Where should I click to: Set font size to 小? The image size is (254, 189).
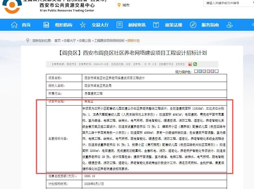[x=153, y=64]
